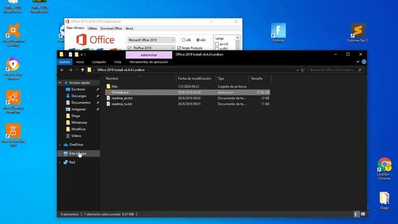Refresh the current folder in the address bar
Screen dimensions: 398x224
click(302, 70)
